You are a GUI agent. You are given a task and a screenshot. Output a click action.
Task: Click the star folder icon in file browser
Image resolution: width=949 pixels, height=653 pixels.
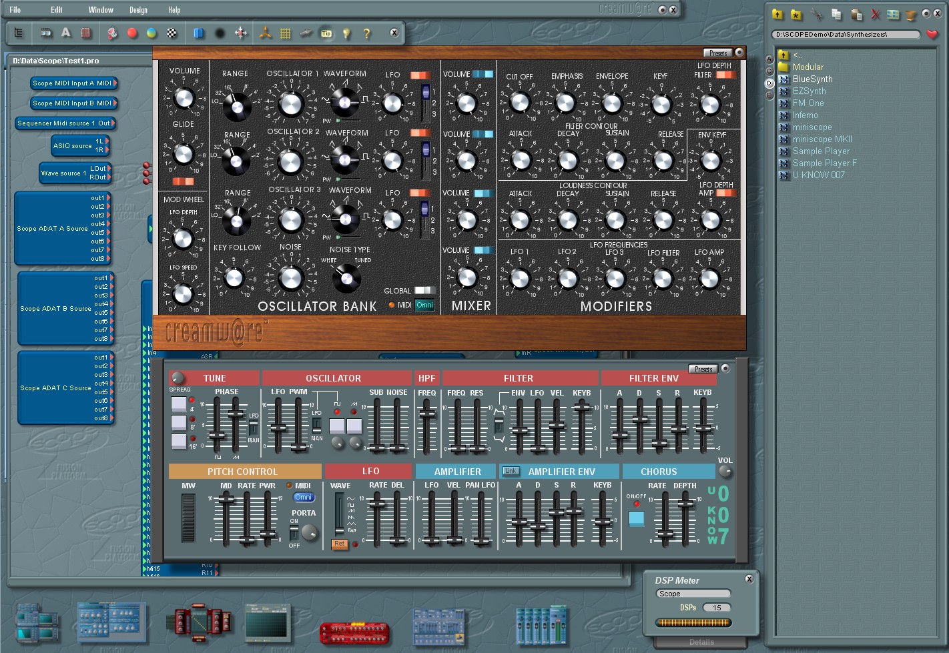(796, 14)
